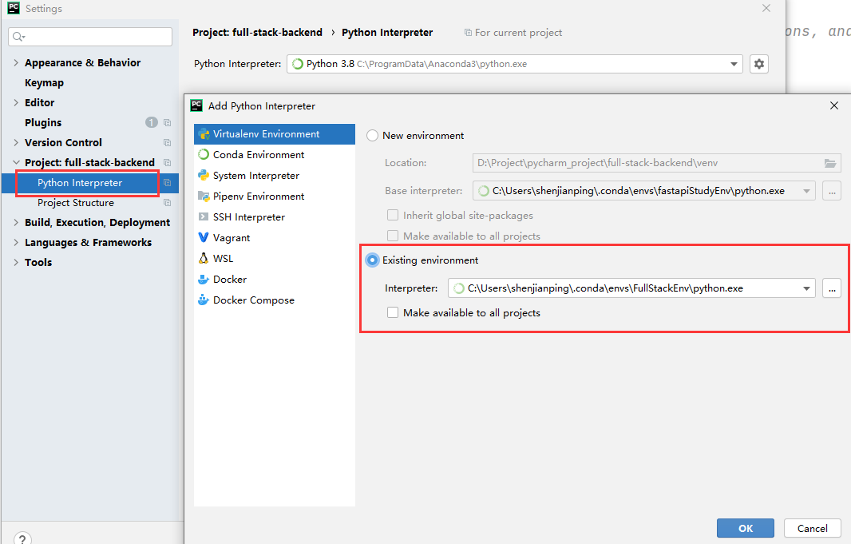Screen dimensions: 851x544
Task: Select the Docker Compose entry
Action: pyautogui.click(x=274, y=300)
